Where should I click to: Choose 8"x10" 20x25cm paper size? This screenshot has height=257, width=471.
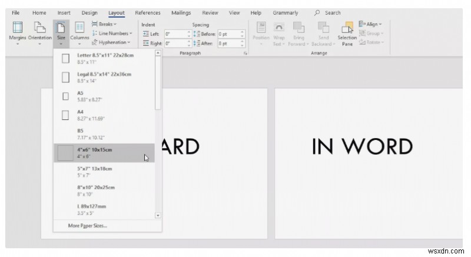(104, 191)
